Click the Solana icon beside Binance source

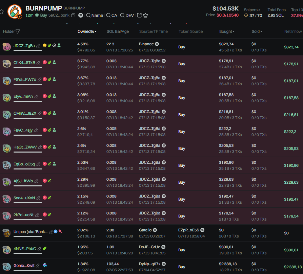point(157,44)
